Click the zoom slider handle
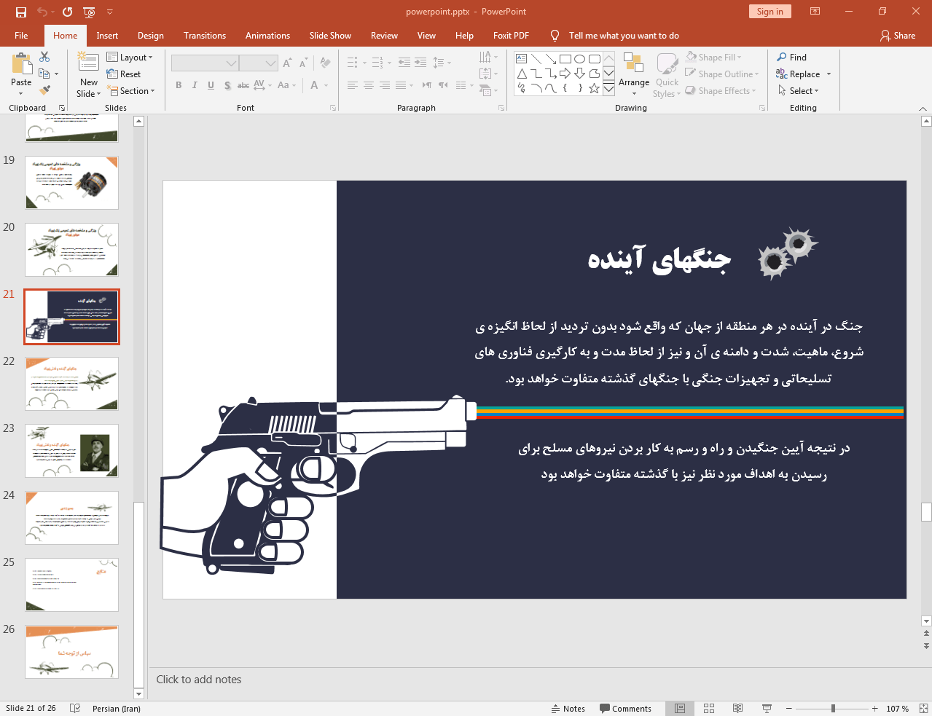Screen dimensions: 932x716 point(833,709)
